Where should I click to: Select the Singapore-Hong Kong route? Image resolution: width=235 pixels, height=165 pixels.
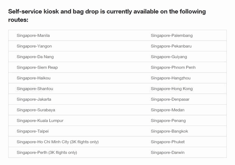(172, 89)
